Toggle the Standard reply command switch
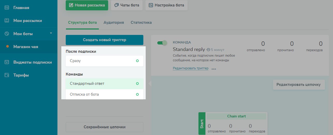333x135 pixels. tap(162, 43)
